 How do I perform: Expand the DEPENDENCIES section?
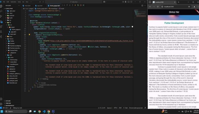tap(10, 105)
